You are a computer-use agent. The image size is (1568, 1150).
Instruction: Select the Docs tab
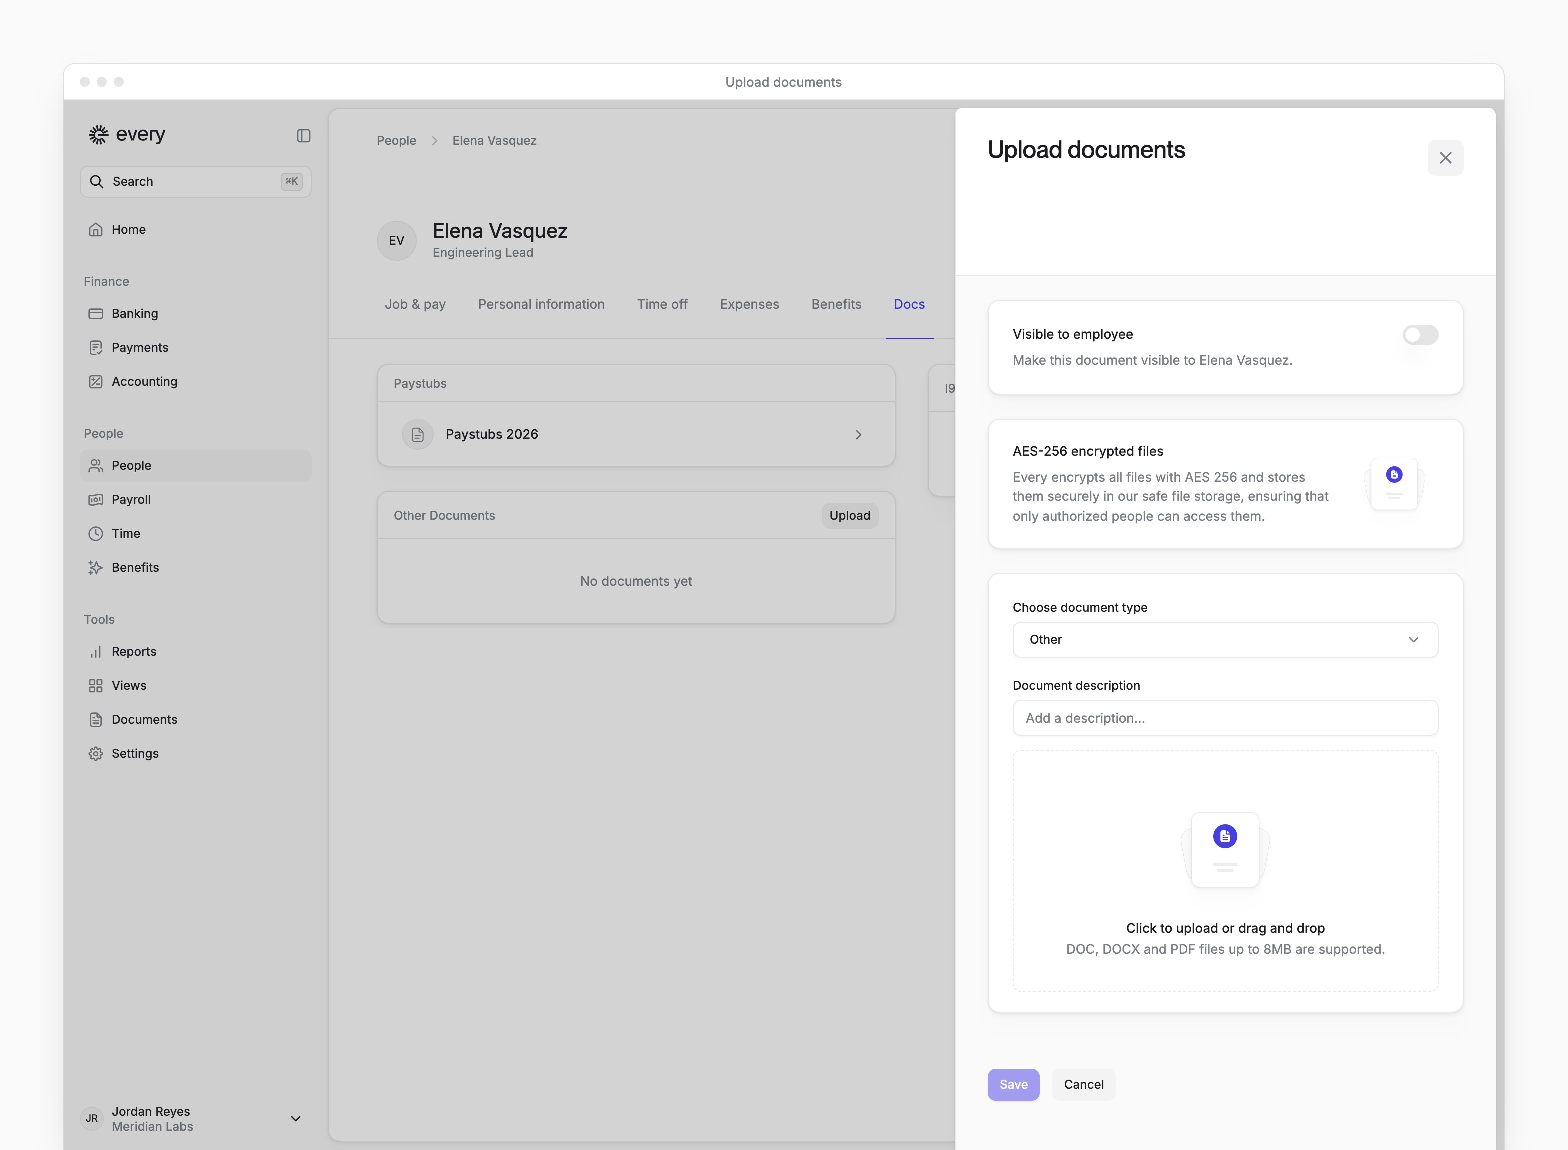909,305
